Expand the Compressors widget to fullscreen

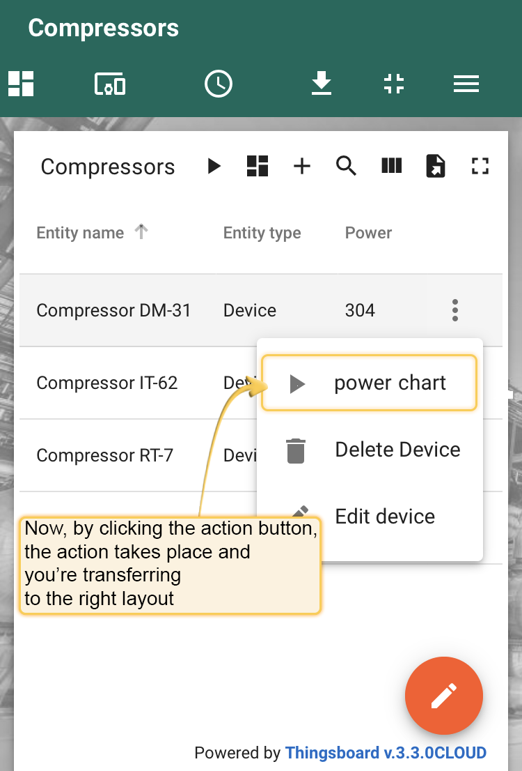pyautogui.click(x=480, y=166)
